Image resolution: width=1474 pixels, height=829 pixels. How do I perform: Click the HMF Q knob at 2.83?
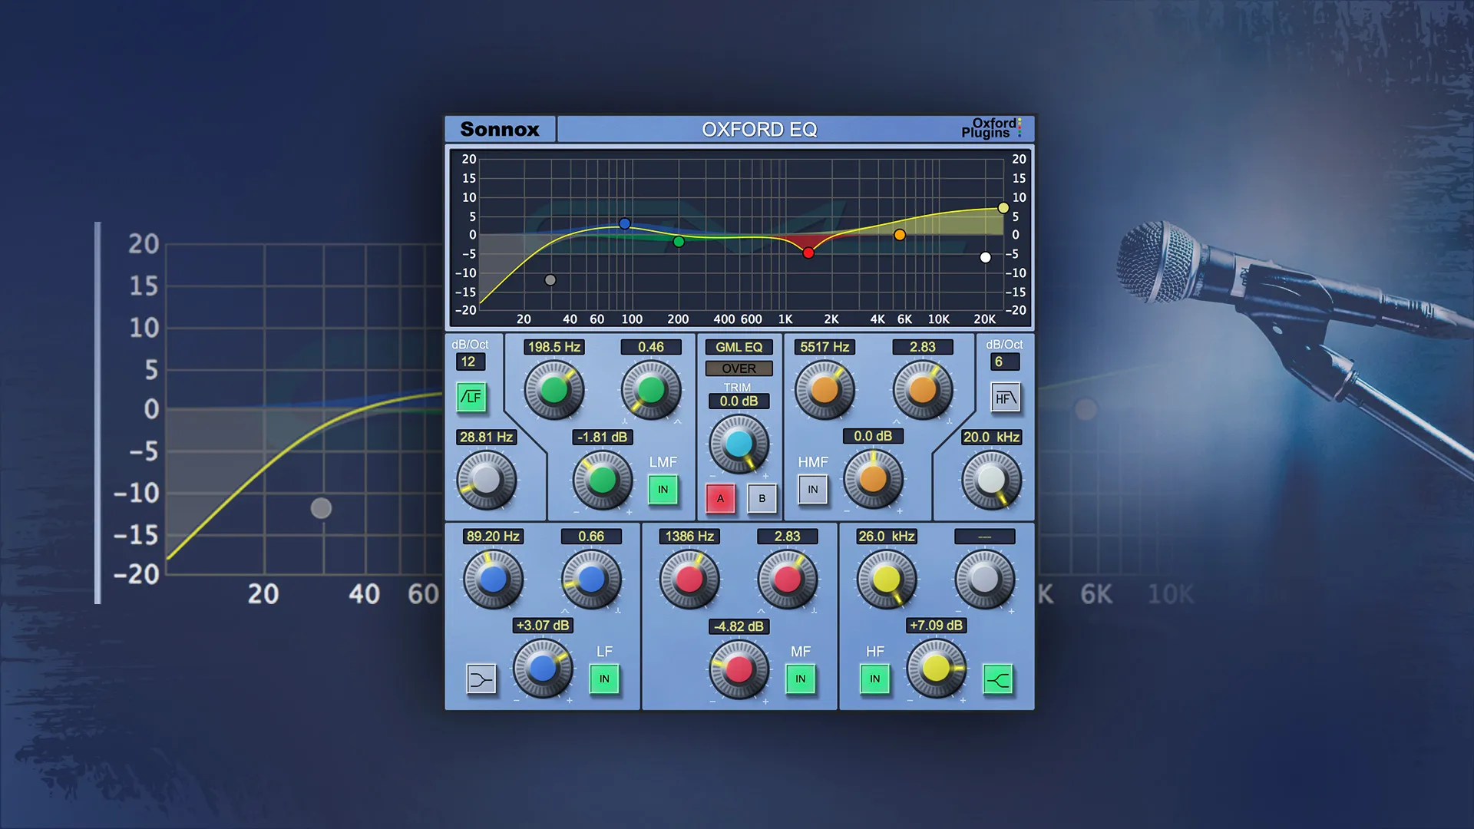(923, 390)
